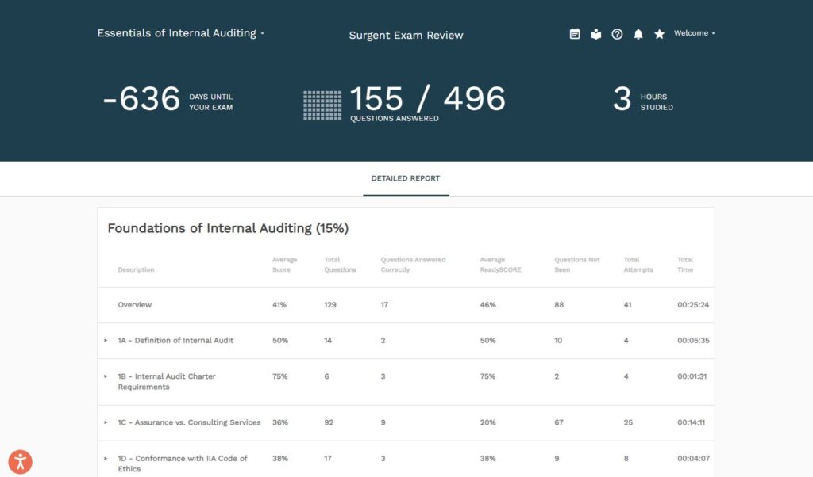Click the Average ReadySCORE column header

(500, 265)
